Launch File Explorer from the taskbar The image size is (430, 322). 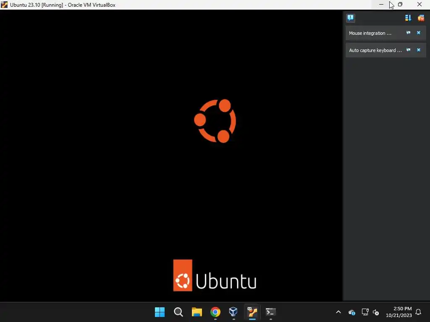tap(197, 312)
